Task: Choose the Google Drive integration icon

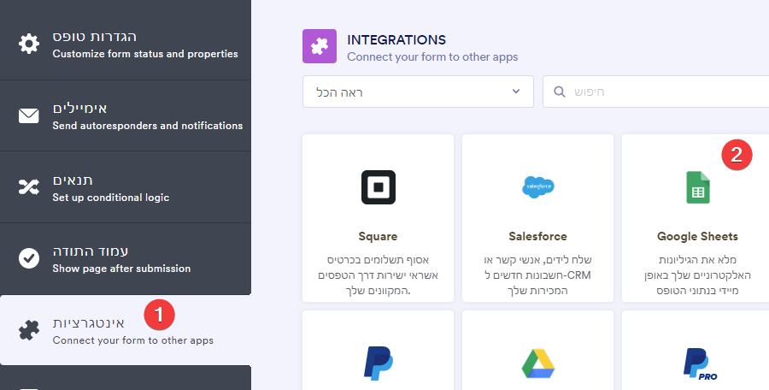Action: 537,363
